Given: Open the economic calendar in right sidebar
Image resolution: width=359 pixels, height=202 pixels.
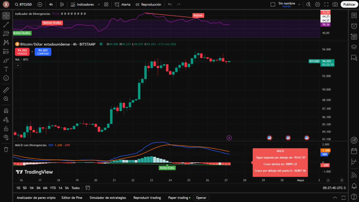Looking at the screenshot, I should [x=354, y=151].
